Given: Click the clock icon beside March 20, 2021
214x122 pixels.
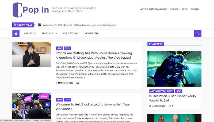Looking at the screenshot, I should (x=150, y=106).
